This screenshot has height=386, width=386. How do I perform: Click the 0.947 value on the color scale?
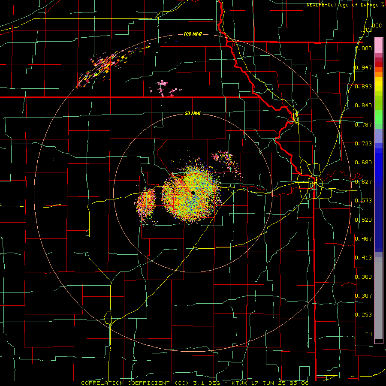tap(363, 67)
